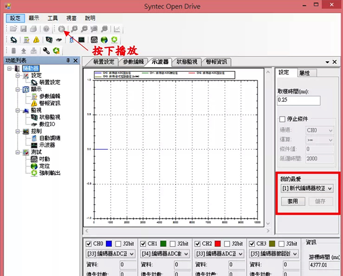Screen dimensions: 343x276
Task: Click the print toolbar icon
Action: [x=33, y=29]
